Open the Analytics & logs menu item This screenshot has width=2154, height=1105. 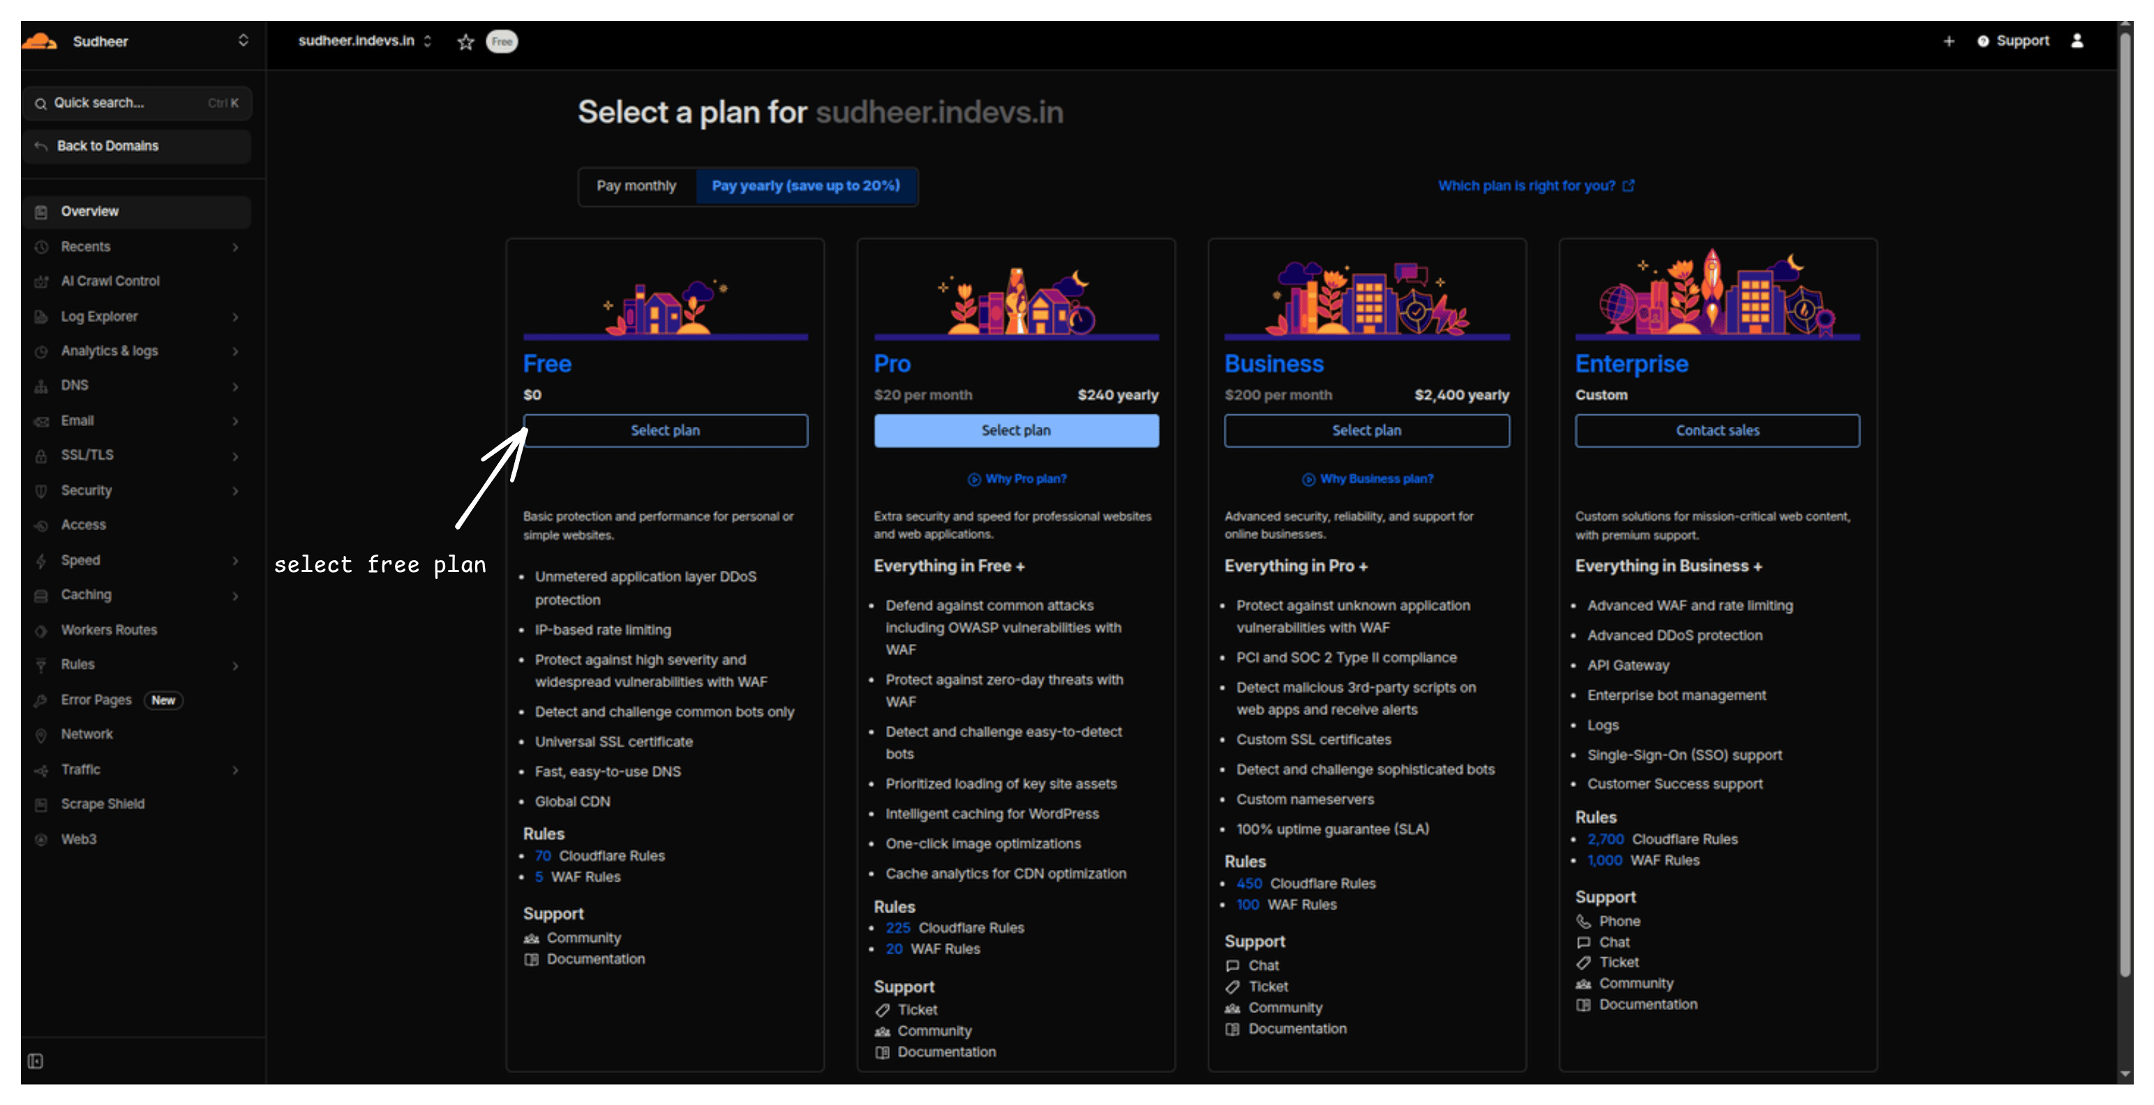pos(137,352)
